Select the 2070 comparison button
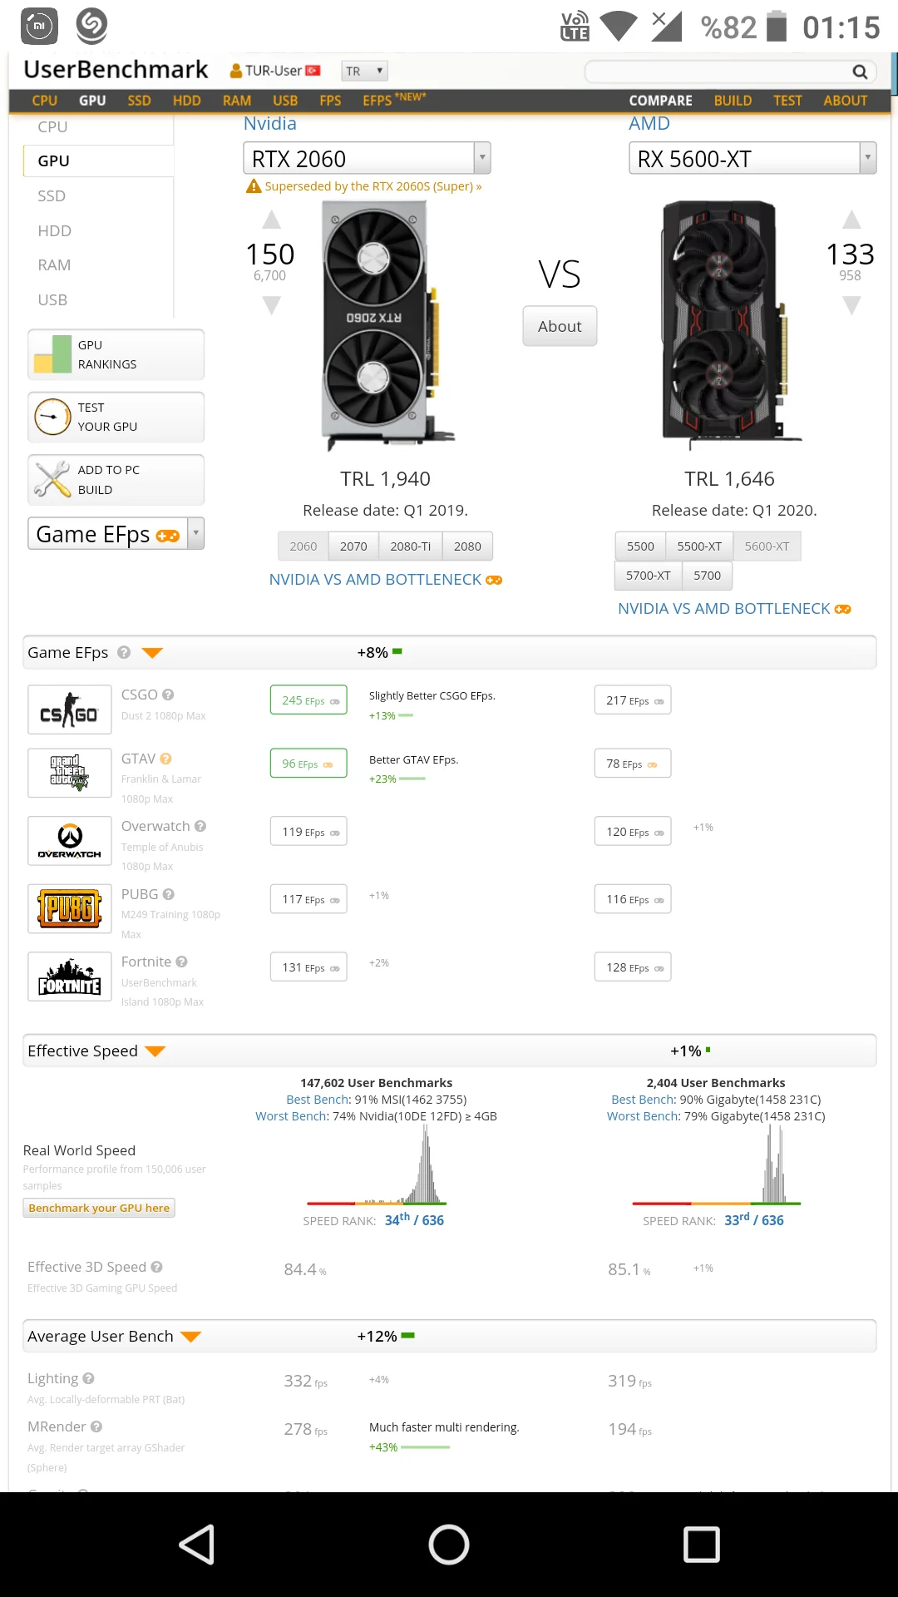Image resolution: width=898 pixels, height=1597 pixels. [x=353, y=546]
